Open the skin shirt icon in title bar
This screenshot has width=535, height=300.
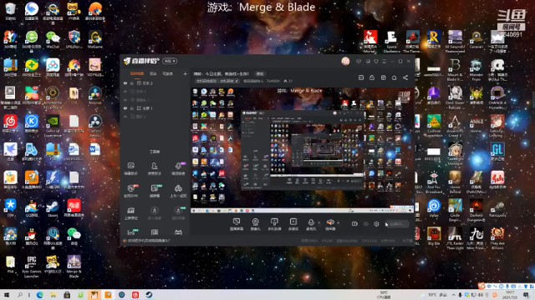pyautogui.click(x=376, y=61)
